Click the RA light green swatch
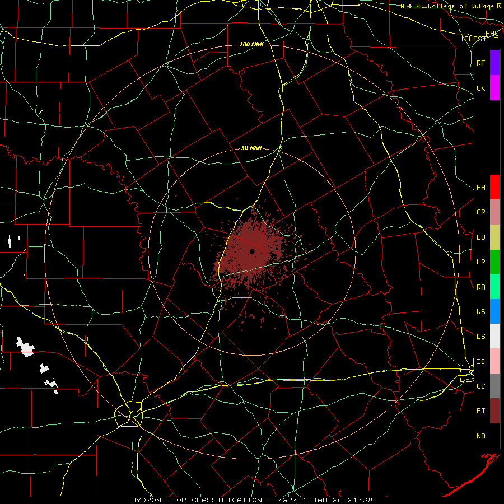 [494, 287]
